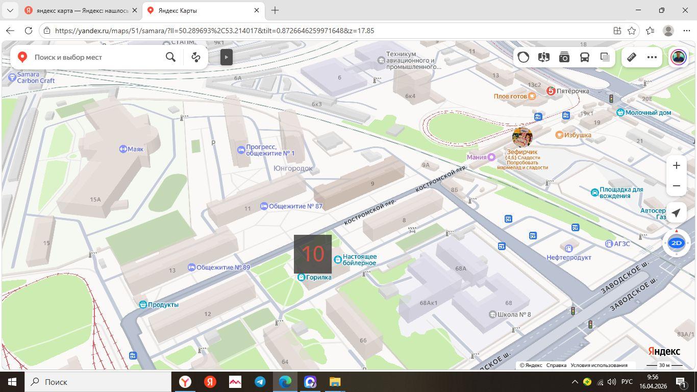Open the Yandex profile avatar on the map
The width and height of the screenshot is (697, 392).
tap(678, 57)
